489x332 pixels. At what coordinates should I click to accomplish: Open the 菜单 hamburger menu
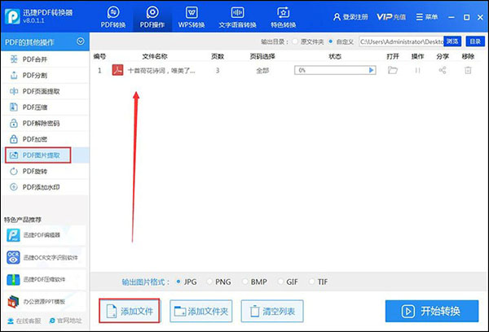point(426,17)
